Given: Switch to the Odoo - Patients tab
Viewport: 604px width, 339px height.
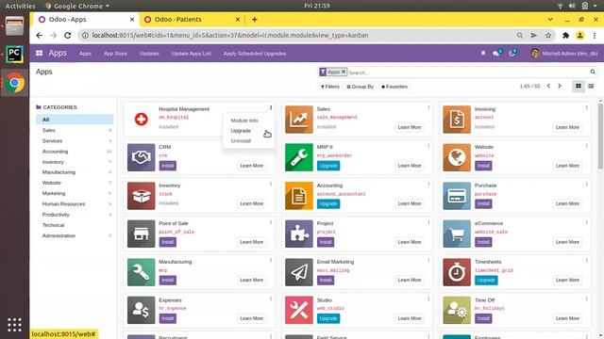Looking at the screenshot, I should click(x=192, y=19).
